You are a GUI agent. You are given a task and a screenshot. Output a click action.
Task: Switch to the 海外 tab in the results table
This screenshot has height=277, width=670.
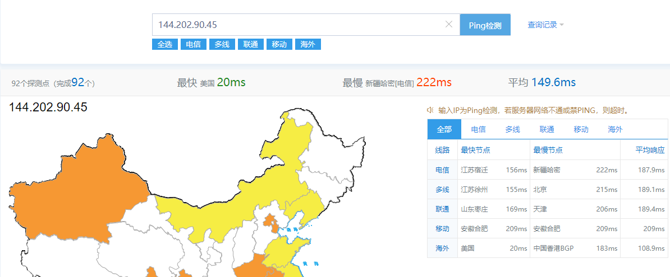click(616, 129)
